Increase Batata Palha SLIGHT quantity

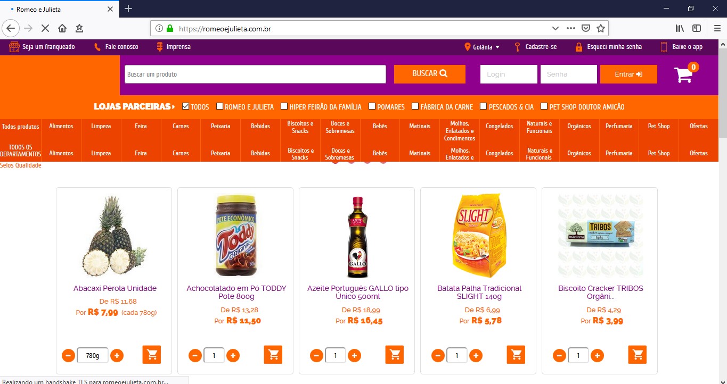[x=476, y=355]
